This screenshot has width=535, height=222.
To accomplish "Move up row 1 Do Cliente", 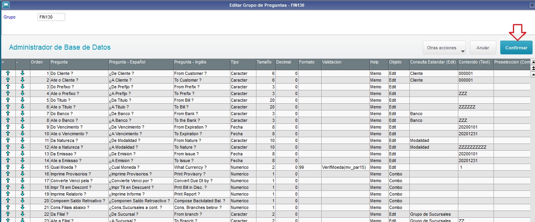I will click(8, 73).
